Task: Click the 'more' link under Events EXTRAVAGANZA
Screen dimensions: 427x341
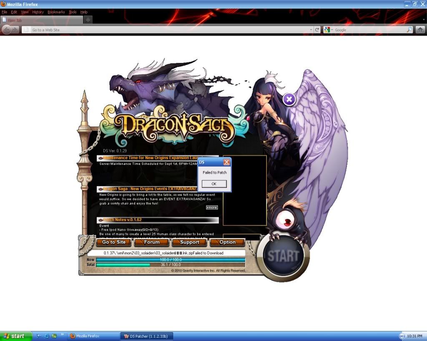Action: (212, 207)
